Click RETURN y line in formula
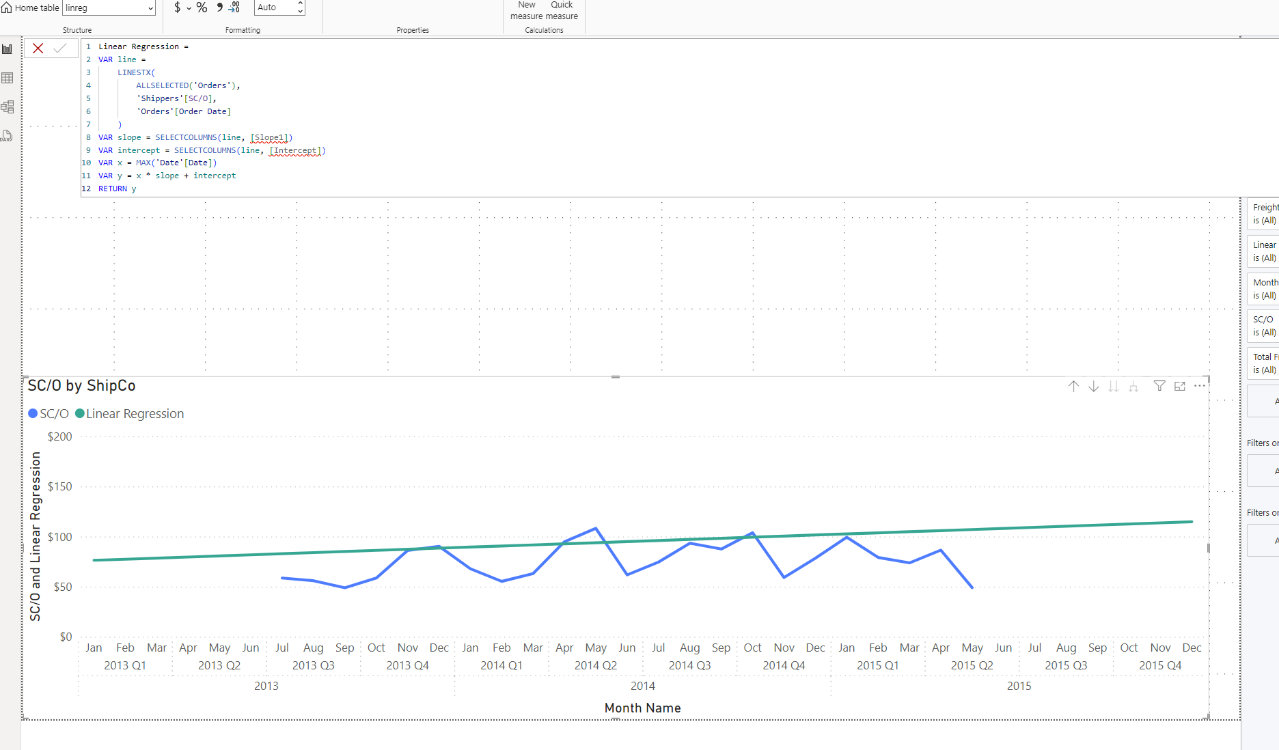The image size is (1279, 750). [x=117, y=189]
